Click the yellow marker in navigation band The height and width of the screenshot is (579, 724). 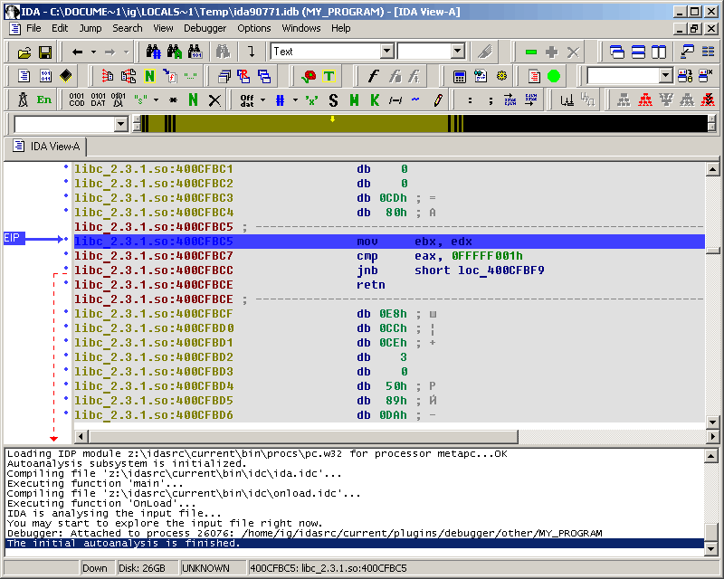pos(332,119)
